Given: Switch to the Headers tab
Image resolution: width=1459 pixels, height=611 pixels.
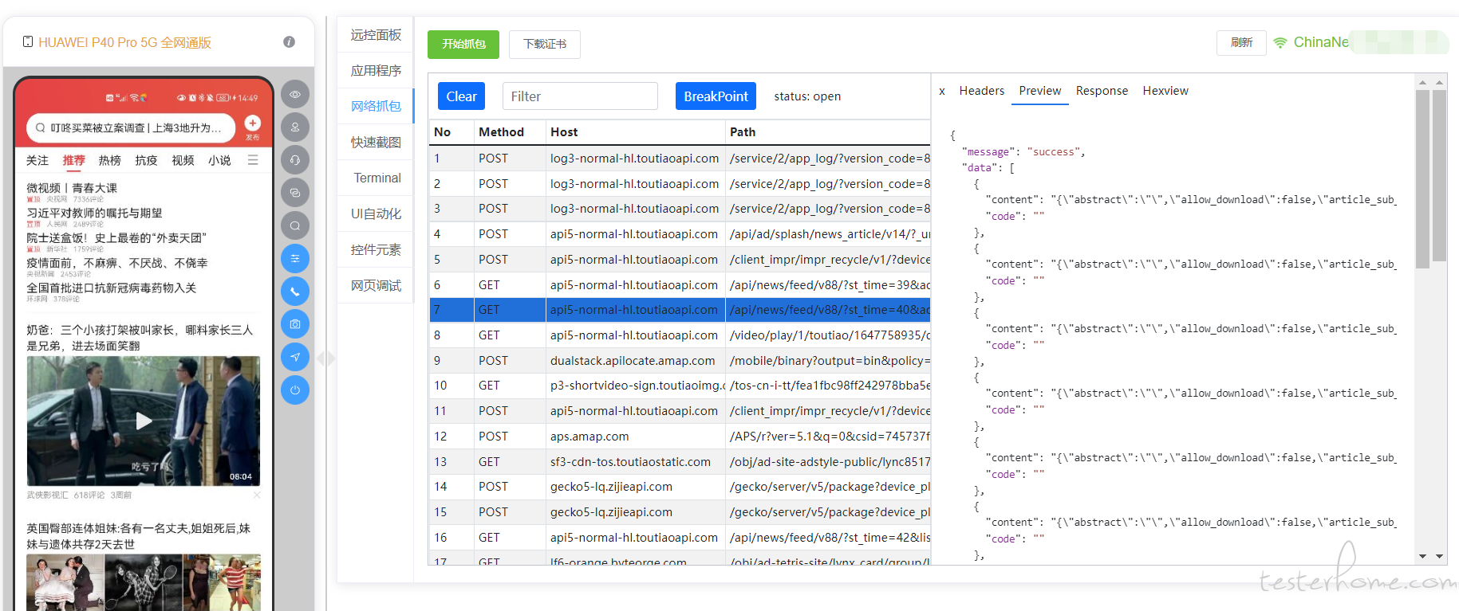Looking at the screenshot, I should 981,91.
